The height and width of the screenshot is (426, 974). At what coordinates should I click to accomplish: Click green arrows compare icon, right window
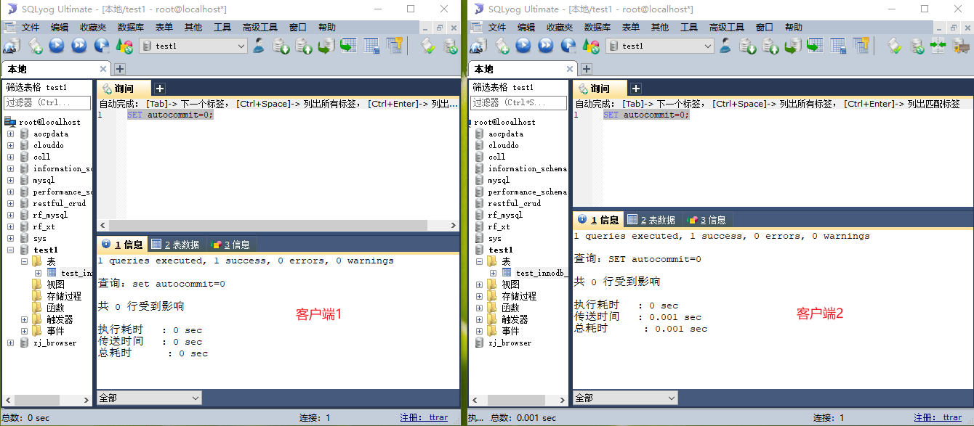pyautogui.click(x=938, y=46)
